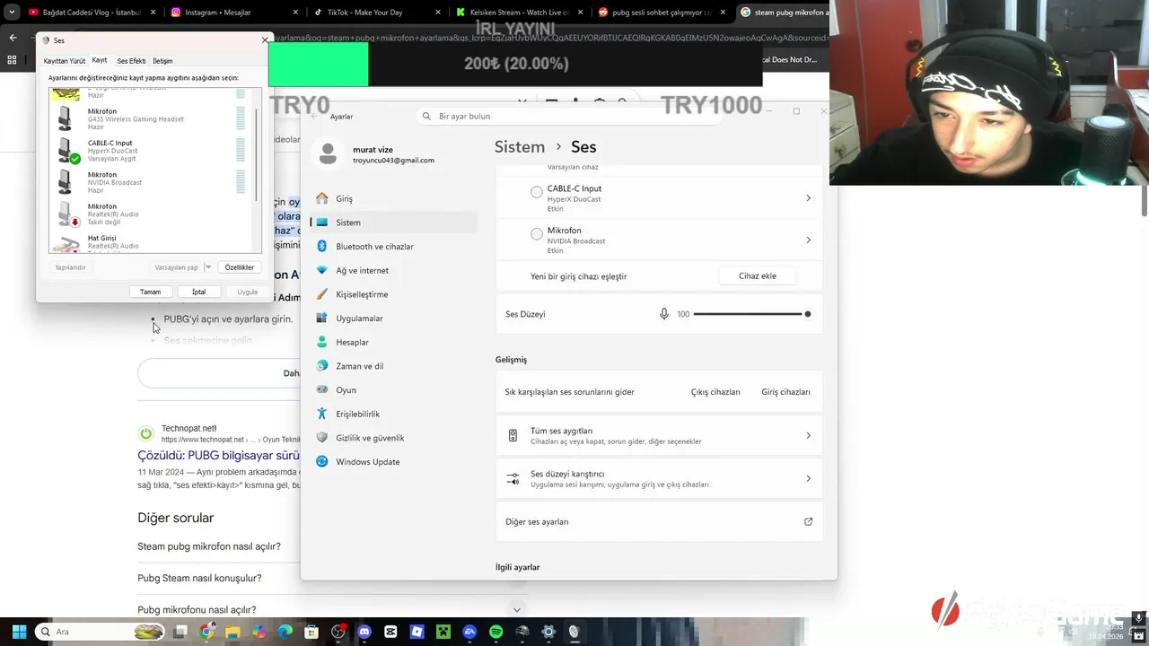Image resolution: width=1149 pixels, height=646 pixels.
Task: Switch to Ses Efekti tab
Action: 131,61
